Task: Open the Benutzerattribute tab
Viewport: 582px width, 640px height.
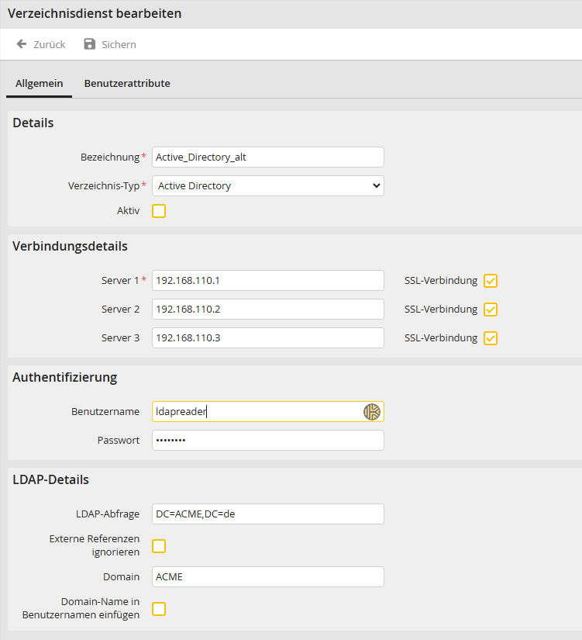Action: click(x=127, y=83)
